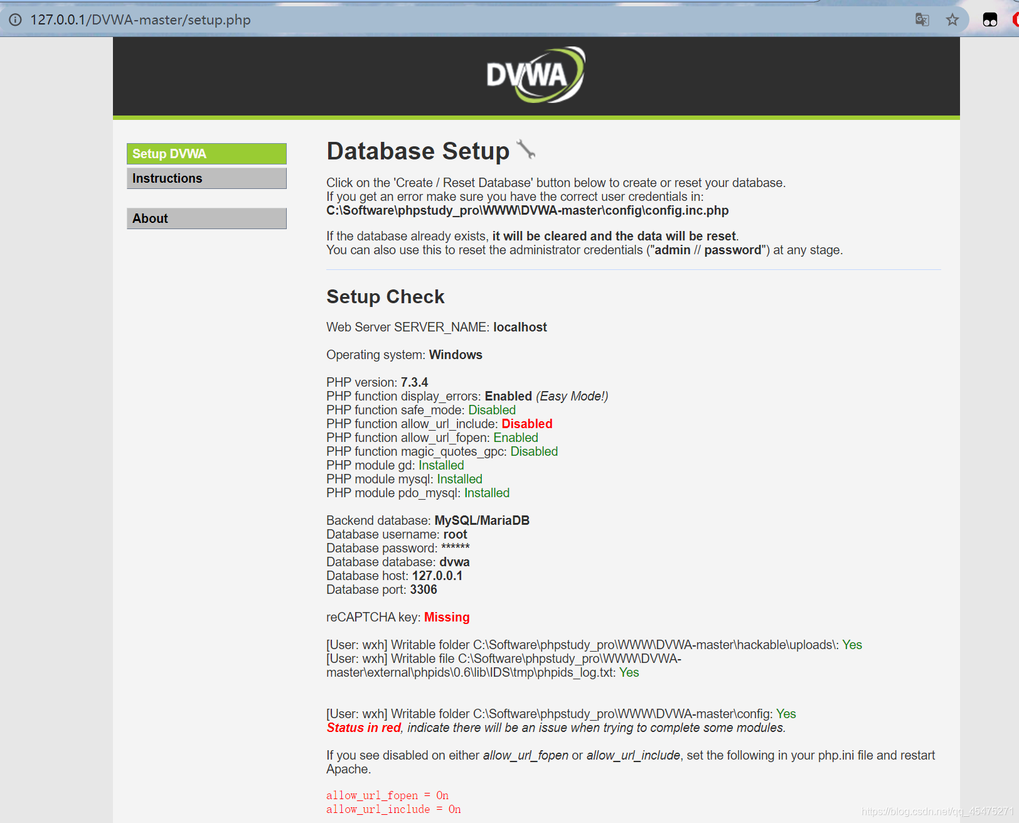Open the Setup DVWA menu item

pyautogui.click(x=206, y=154)
